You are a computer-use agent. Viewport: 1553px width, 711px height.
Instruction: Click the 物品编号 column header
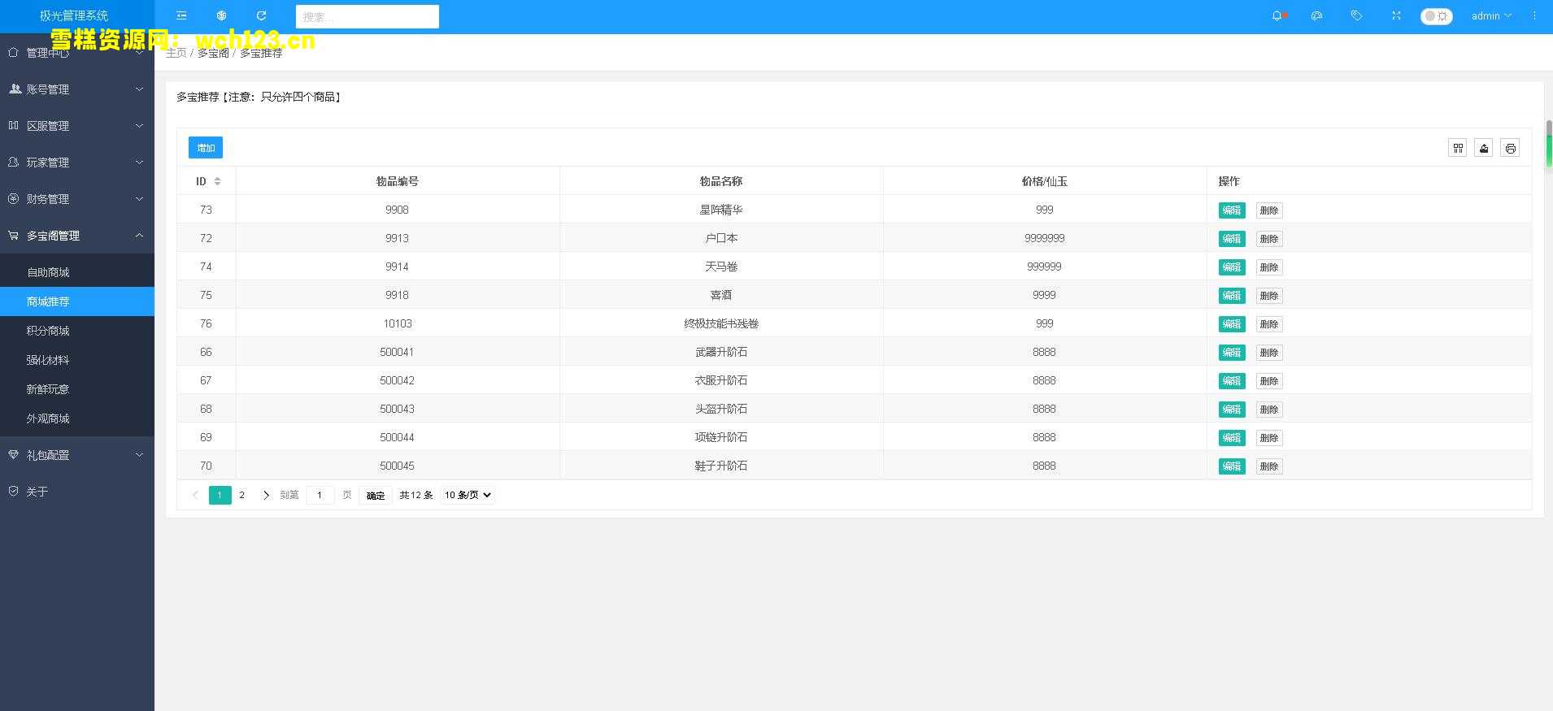click(x=398, y=181)
